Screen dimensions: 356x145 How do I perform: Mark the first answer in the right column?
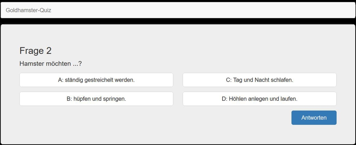tap(259, 80)
